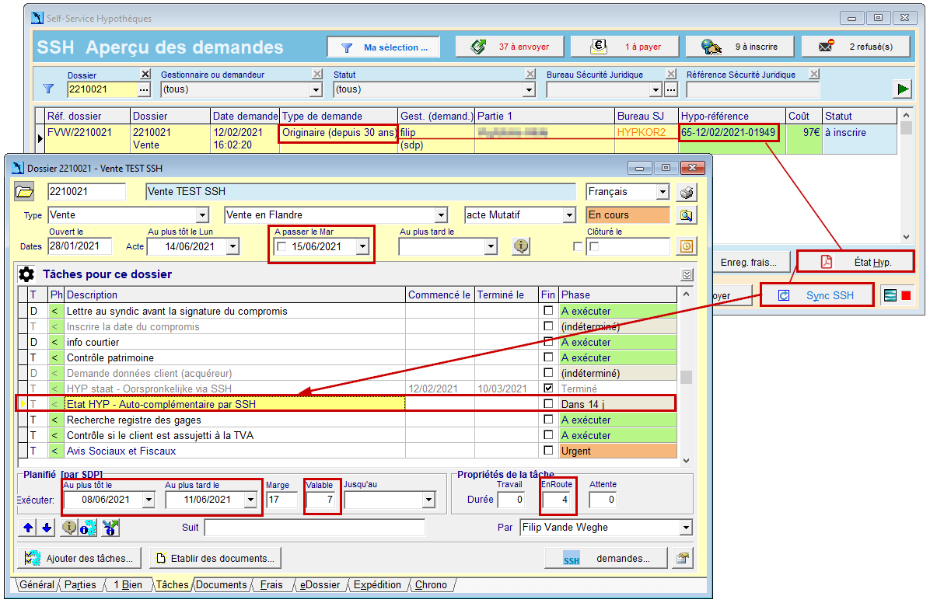This screenshot has height=603, width=930.
Task: Expand the Vente en Flandre dropdown
Action: [x=441, y=215]
